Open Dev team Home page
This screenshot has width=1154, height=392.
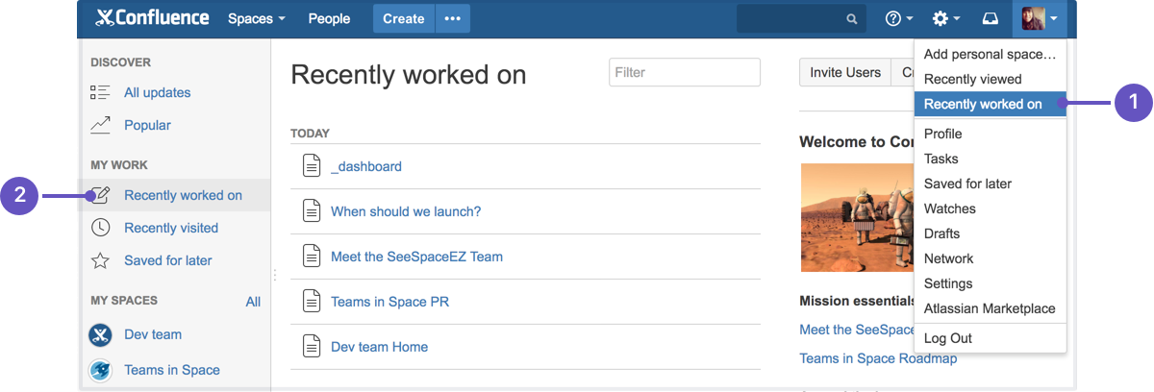(379, 347)
